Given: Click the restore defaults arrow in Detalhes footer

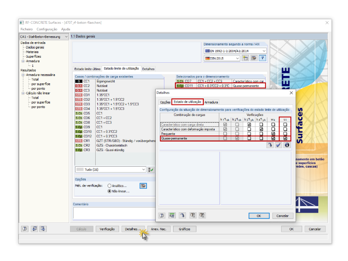Looking at the screenshot, I should [x=182, y=215].
